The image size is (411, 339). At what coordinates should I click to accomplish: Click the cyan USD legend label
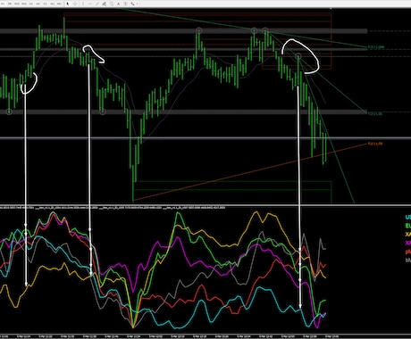point(408,218)
